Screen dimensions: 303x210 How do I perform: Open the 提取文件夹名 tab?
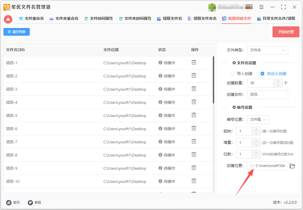click(202, 19)
